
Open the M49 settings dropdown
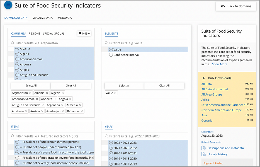coord(84,33)
